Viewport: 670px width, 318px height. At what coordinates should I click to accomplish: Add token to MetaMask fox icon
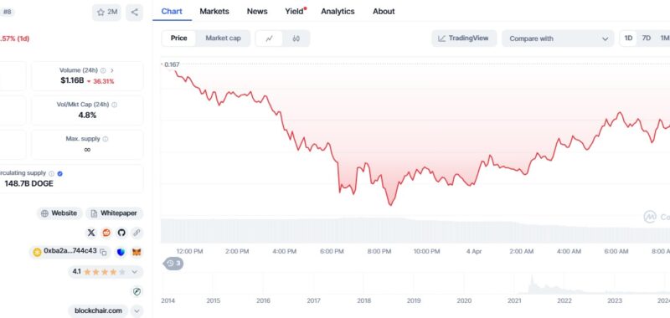(x=137, y=252)
